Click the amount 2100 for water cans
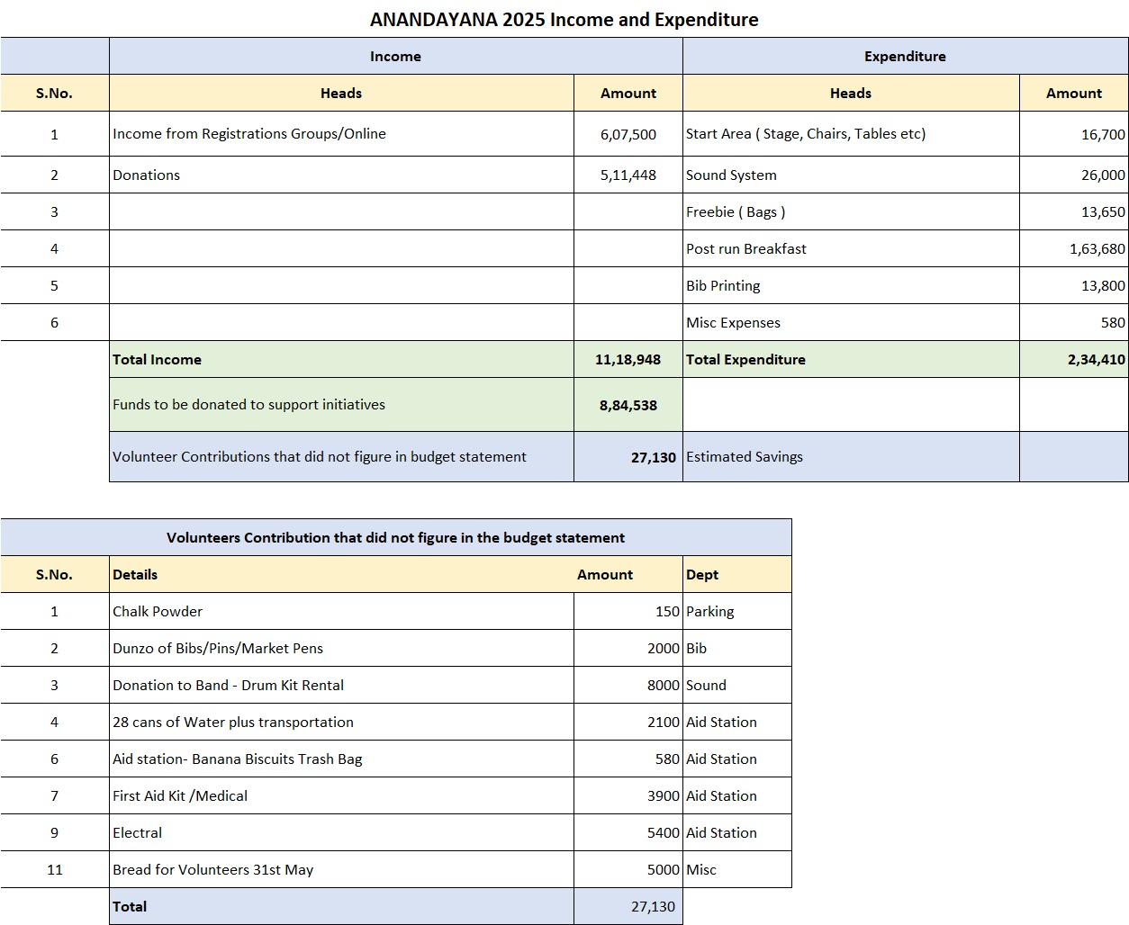This screenshot has height=925, width=1129. 628,722
